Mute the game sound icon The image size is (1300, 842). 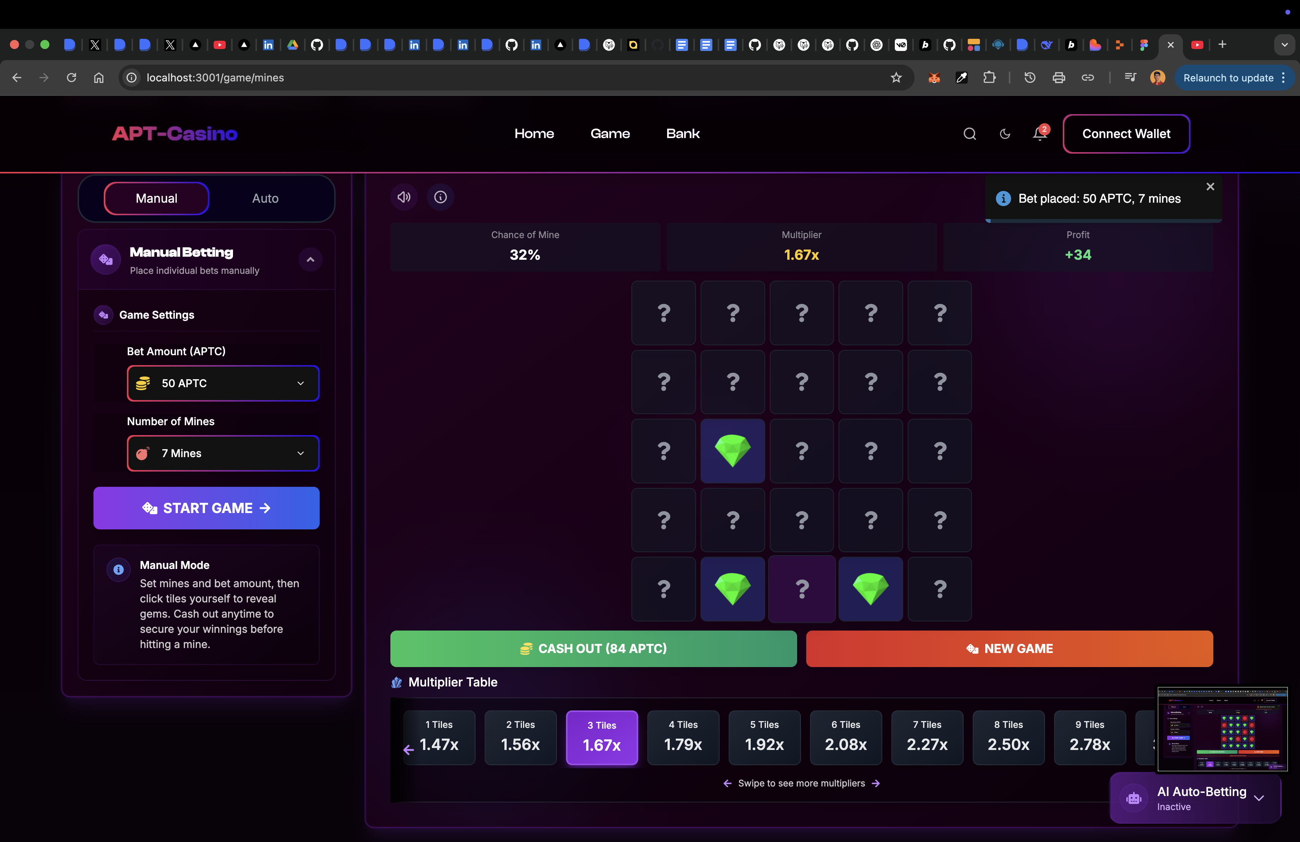(404, 197)
